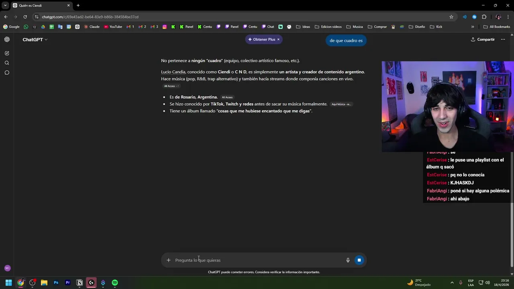Open Notion from the taskbar
The image size is (514, 289).
tap(80, 283)
